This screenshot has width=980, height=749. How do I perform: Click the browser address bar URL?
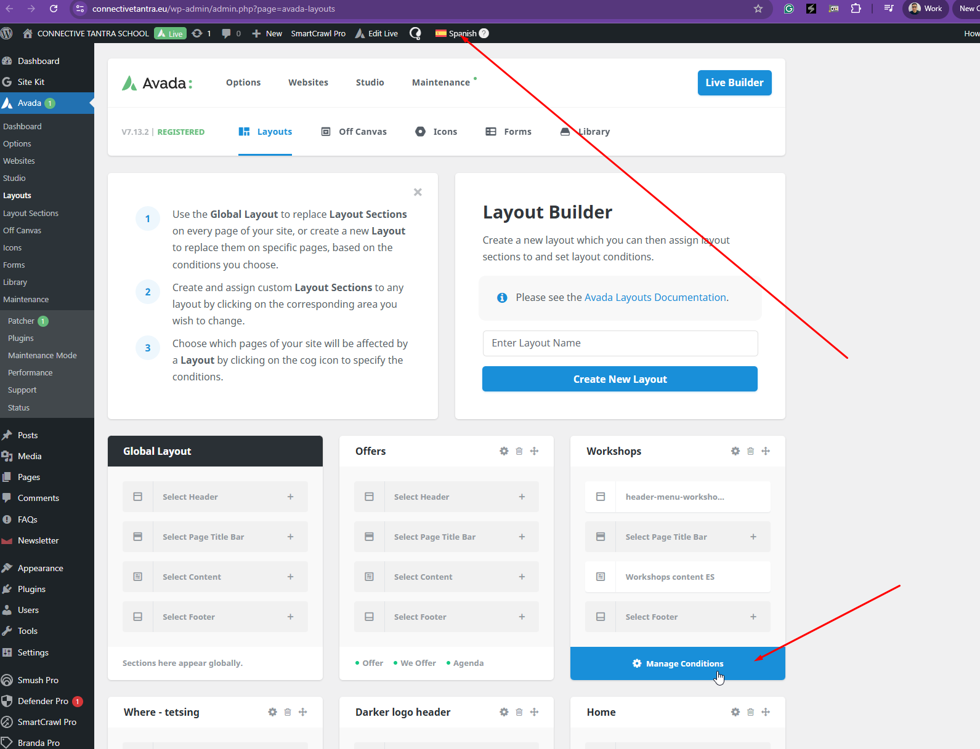coord(214,9)
